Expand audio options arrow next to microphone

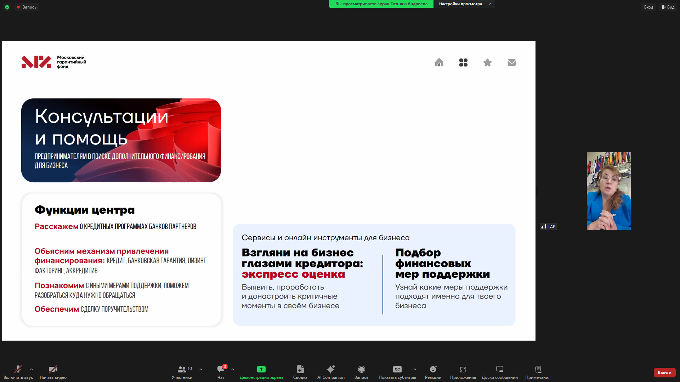pyautogui.click(x=32, y=369)
